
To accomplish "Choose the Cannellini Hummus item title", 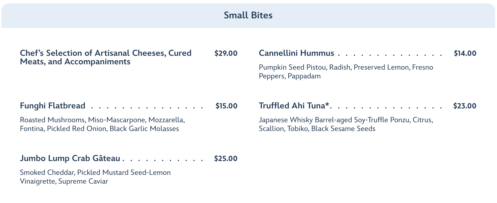I will tap(296, 53).
